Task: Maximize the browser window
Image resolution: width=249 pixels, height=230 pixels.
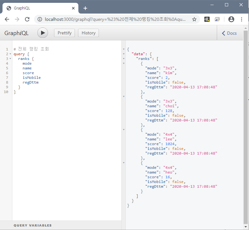Action: click(227, 5)
